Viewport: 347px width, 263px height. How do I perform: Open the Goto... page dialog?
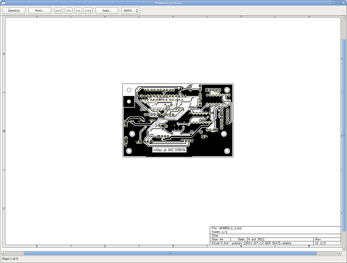107,11
